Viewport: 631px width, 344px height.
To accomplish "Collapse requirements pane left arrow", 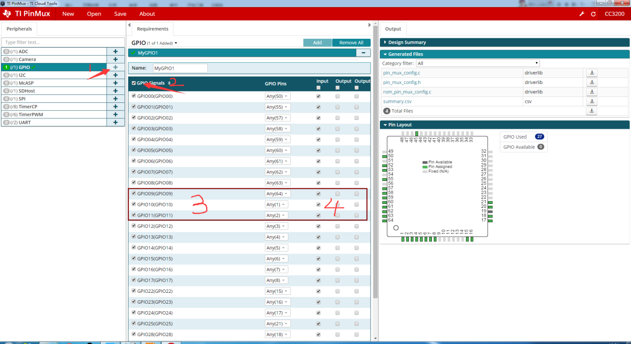I will (x=129, y=24).
